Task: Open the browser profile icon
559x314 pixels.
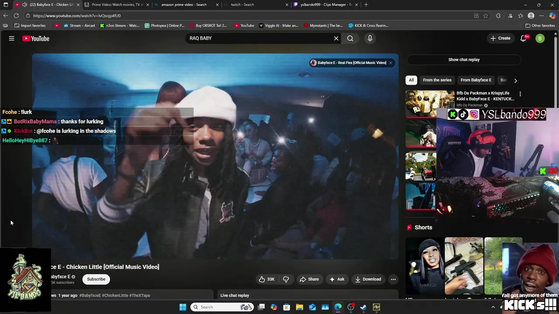Action: click(x=531, y=16)
